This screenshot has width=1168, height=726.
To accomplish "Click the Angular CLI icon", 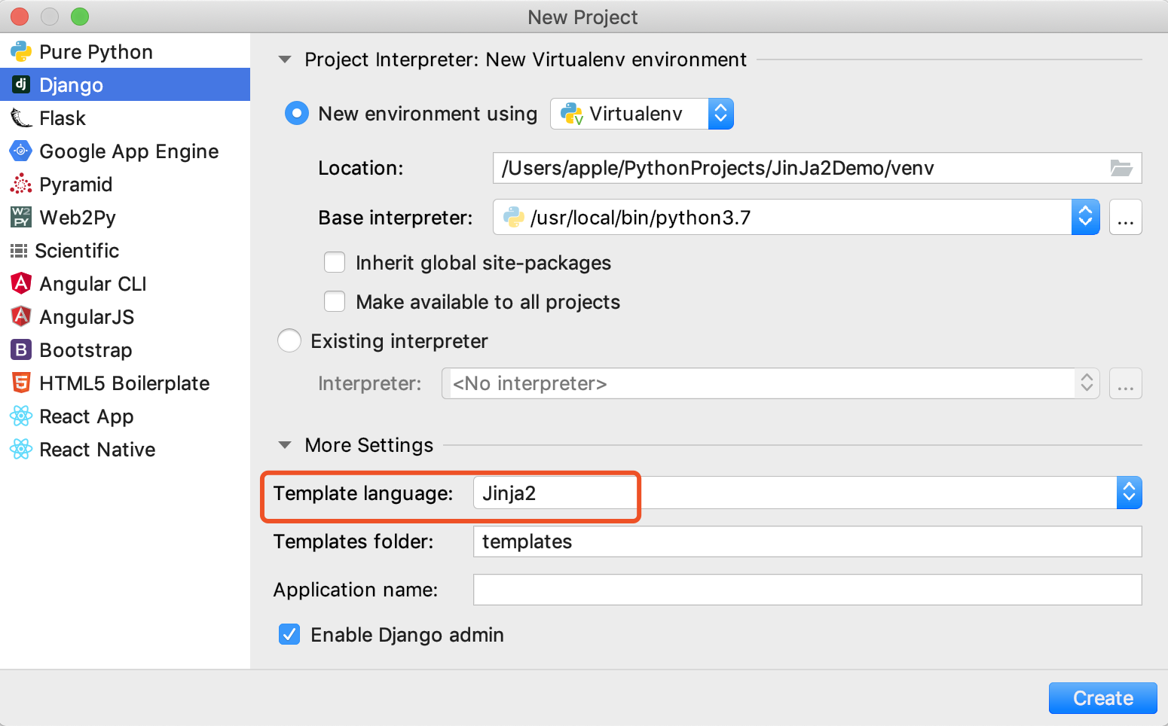I will [20, 284].
